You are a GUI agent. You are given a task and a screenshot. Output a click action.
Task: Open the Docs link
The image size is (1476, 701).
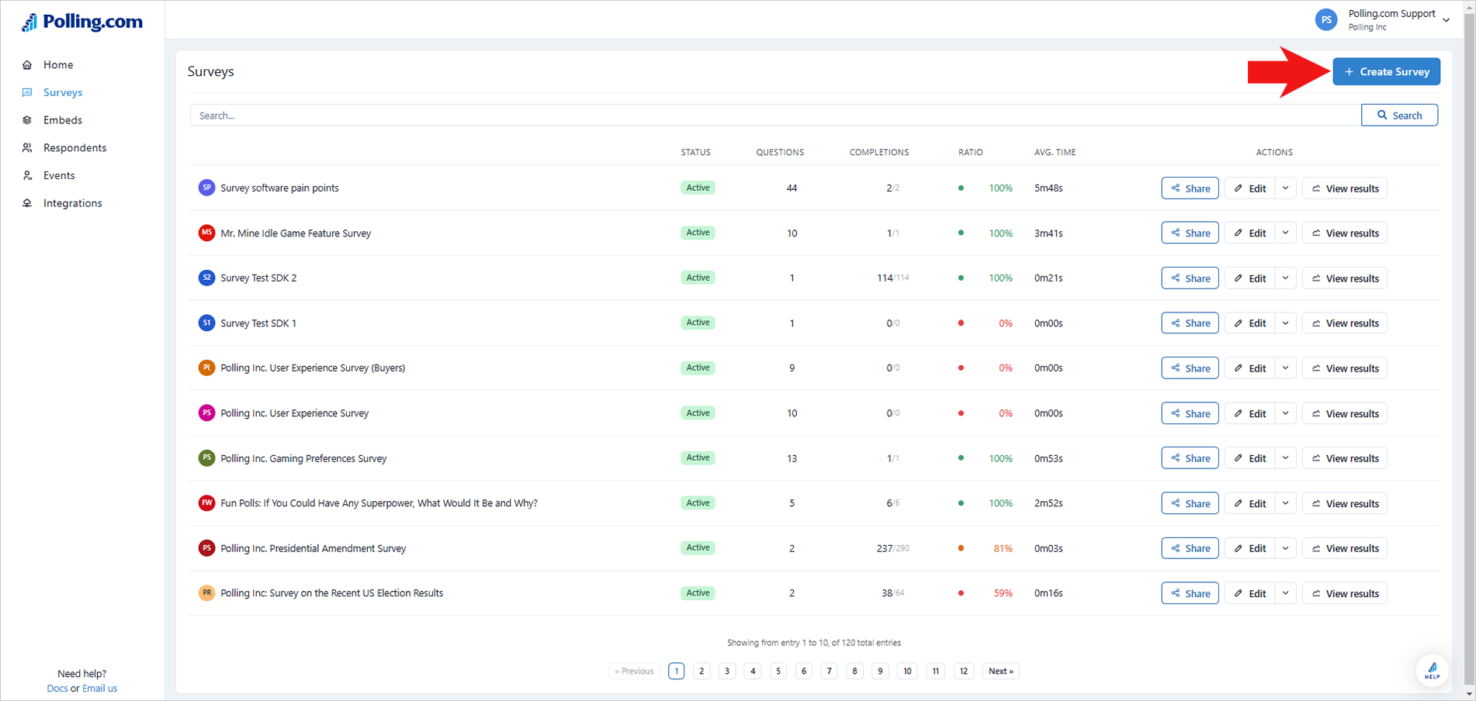tap(57, 689)
